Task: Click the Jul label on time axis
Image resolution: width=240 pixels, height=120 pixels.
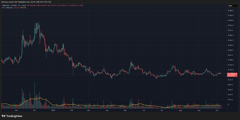Action: 162,110
